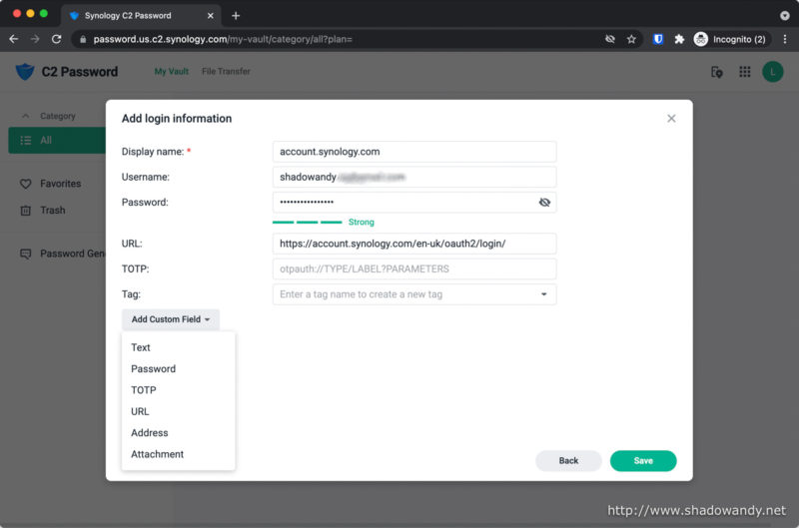The height and width of the screenshot is (528, 799).
Task: Open a new browser tab
Action: pyautogui.click(x=236, y=16)
